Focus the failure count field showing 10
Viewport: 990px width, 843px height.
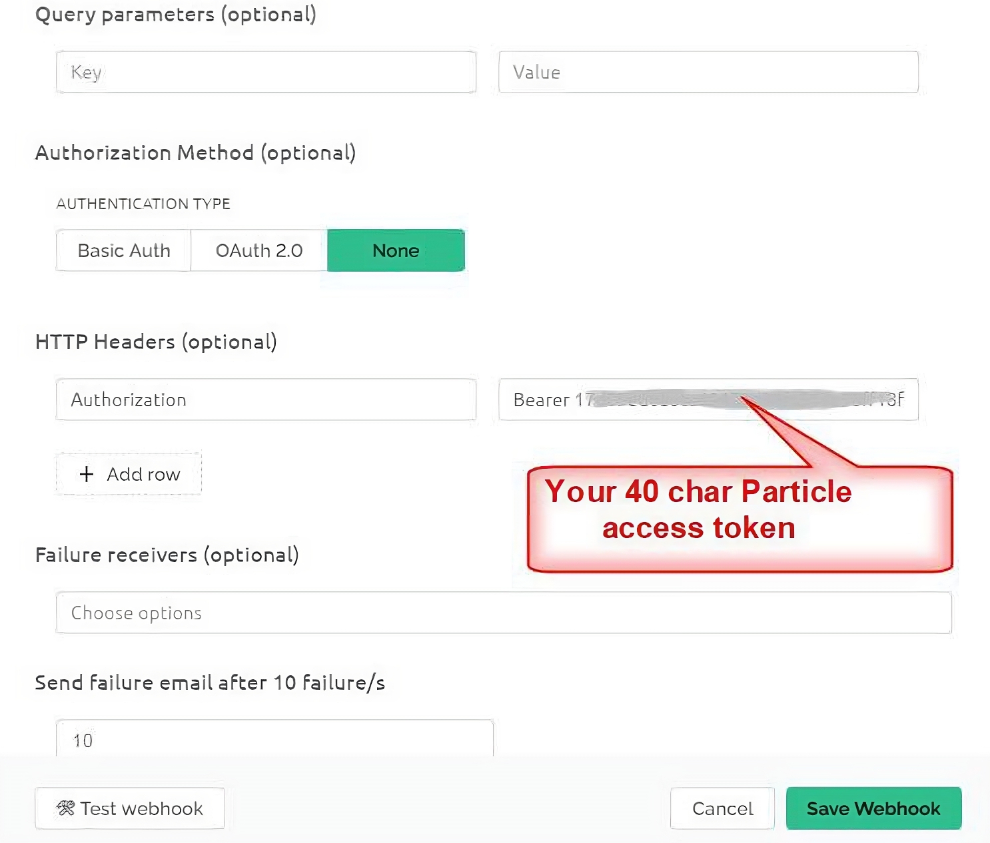point(274,739)
